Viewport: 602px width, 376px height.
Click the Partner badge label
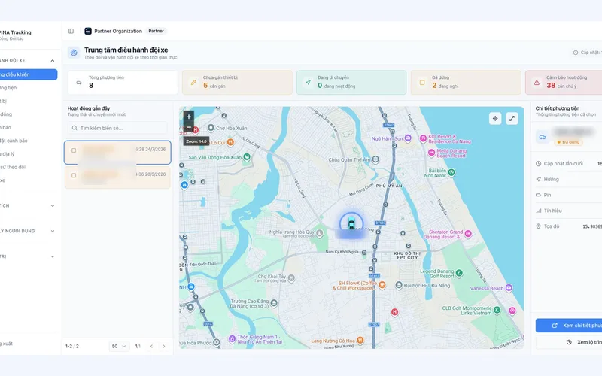(x=156, y=31)
